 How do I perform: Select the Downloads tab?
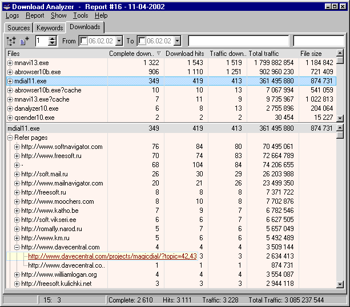coord(85,27)
